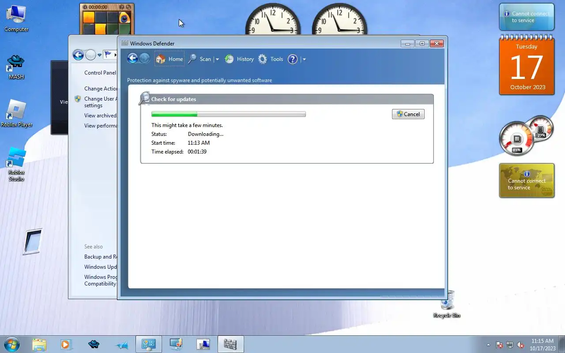The height and width of the screenshot is (353, 565).
Task: Click the update download progress bar
Action: pos(228,114)
